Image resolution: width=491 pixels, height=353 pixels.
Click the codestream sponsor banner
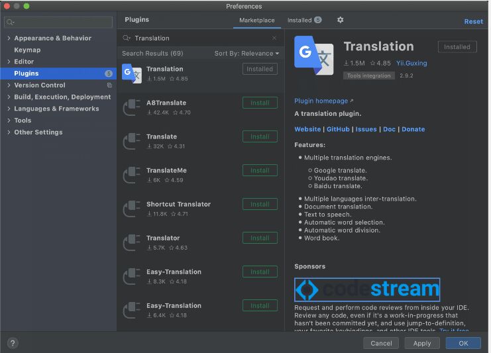click(x=367, y=289)
